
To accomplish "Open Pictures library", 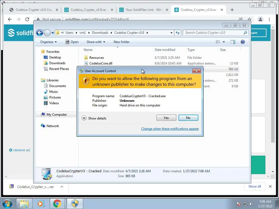I will (55, 97).
